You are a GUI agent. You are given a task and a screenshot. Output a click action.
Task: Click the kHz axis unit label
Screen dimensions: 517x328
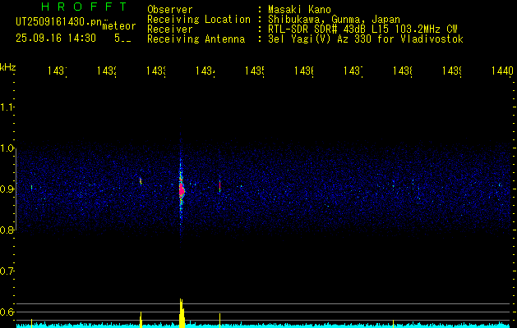click(8, 66)
